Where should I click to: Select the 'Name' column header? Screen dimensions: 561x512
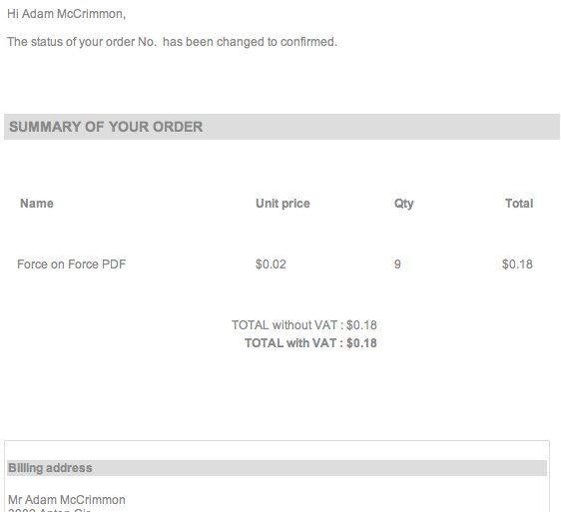click(x=37, y=204)
